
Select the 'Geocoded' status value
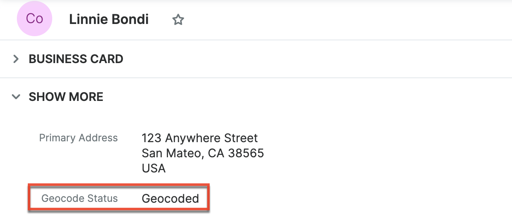click(x=170, y=198)
